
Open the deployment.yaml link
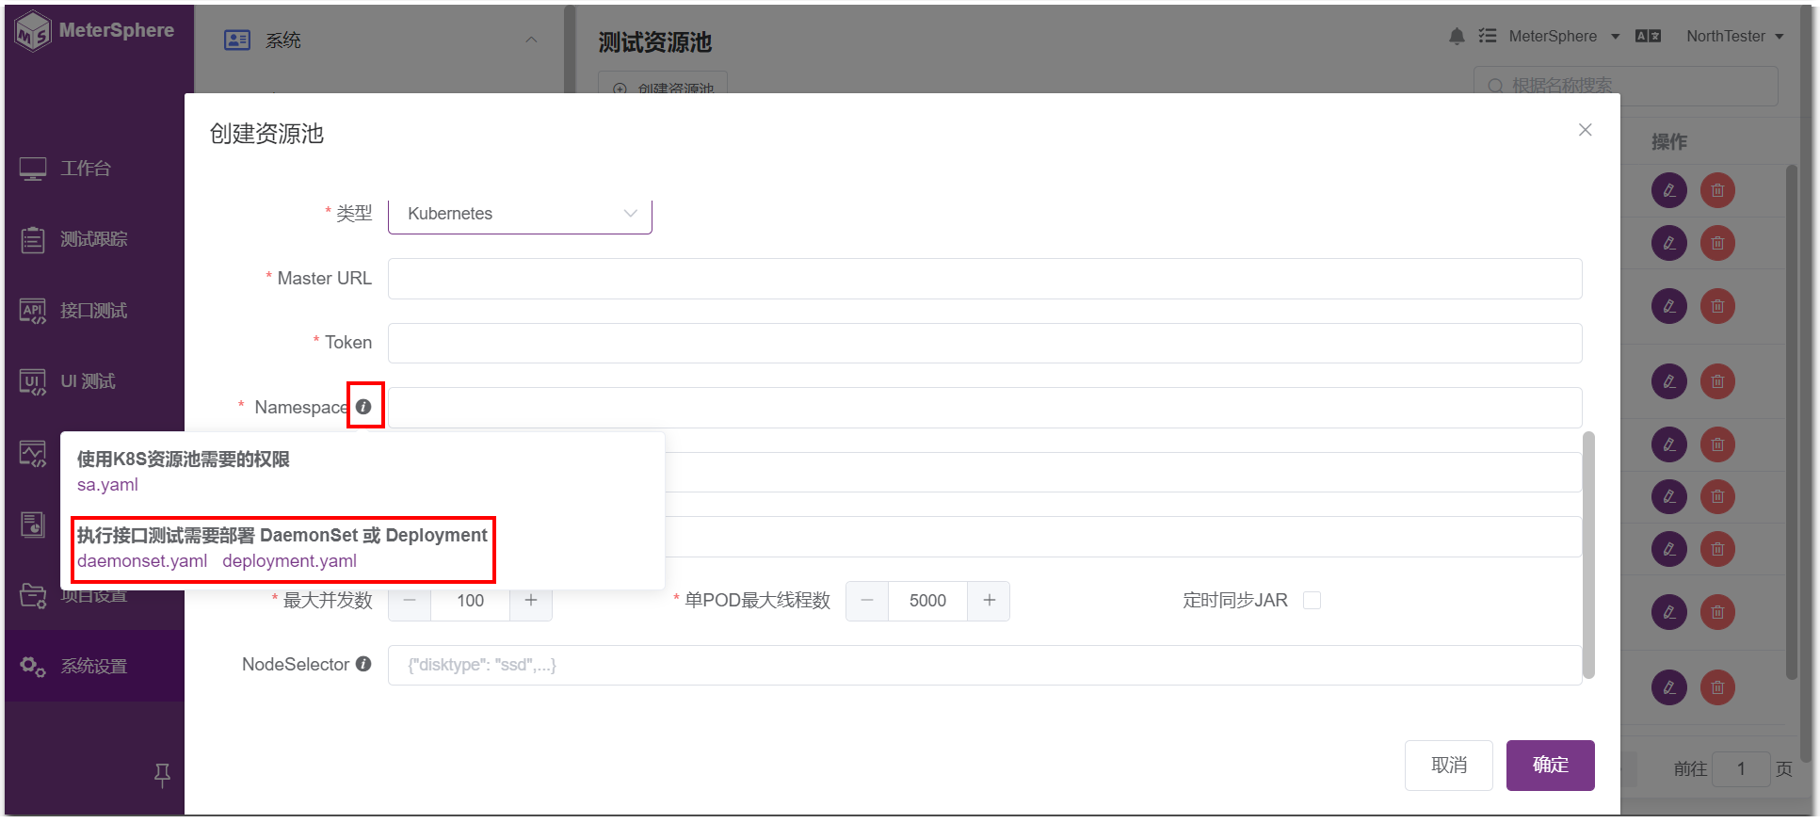click(290, 561)
